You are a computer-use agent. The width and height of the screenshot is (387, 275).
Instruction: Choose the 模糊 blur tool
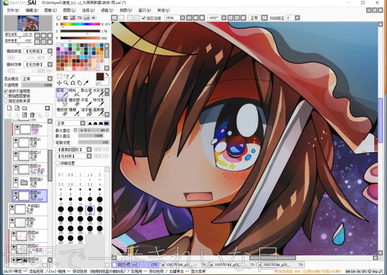pyautogui.click(x=74, y=112)
